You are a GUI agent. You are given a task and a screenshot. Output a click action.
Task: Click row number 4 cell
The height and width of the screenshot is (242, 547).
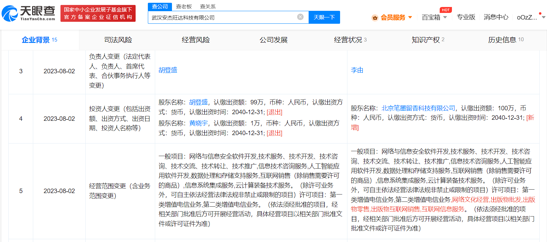coord(21,119)
